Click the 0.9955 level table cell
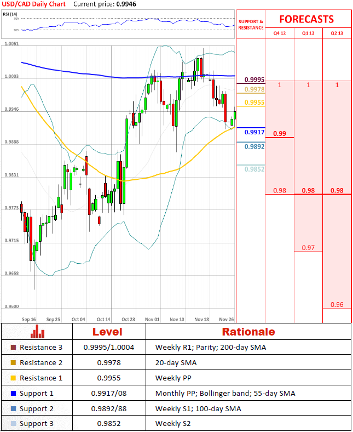This screenshot has width=353, height=432. click(109, 378)
